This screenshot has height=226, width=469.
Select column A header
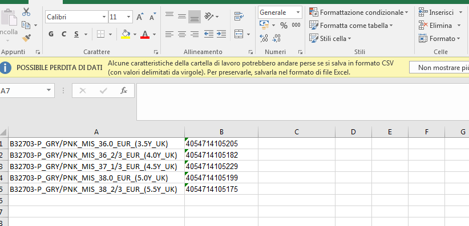pyautogui.click(x=96, y=132)
